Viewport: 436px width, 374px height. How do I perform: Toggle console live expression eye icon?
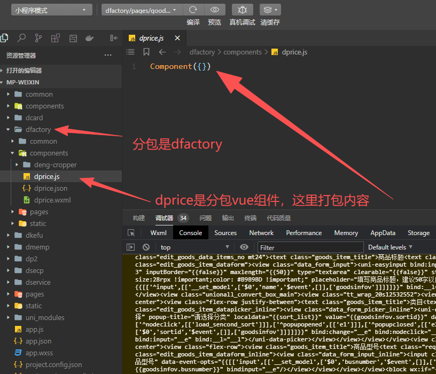[x=244, y=247]
